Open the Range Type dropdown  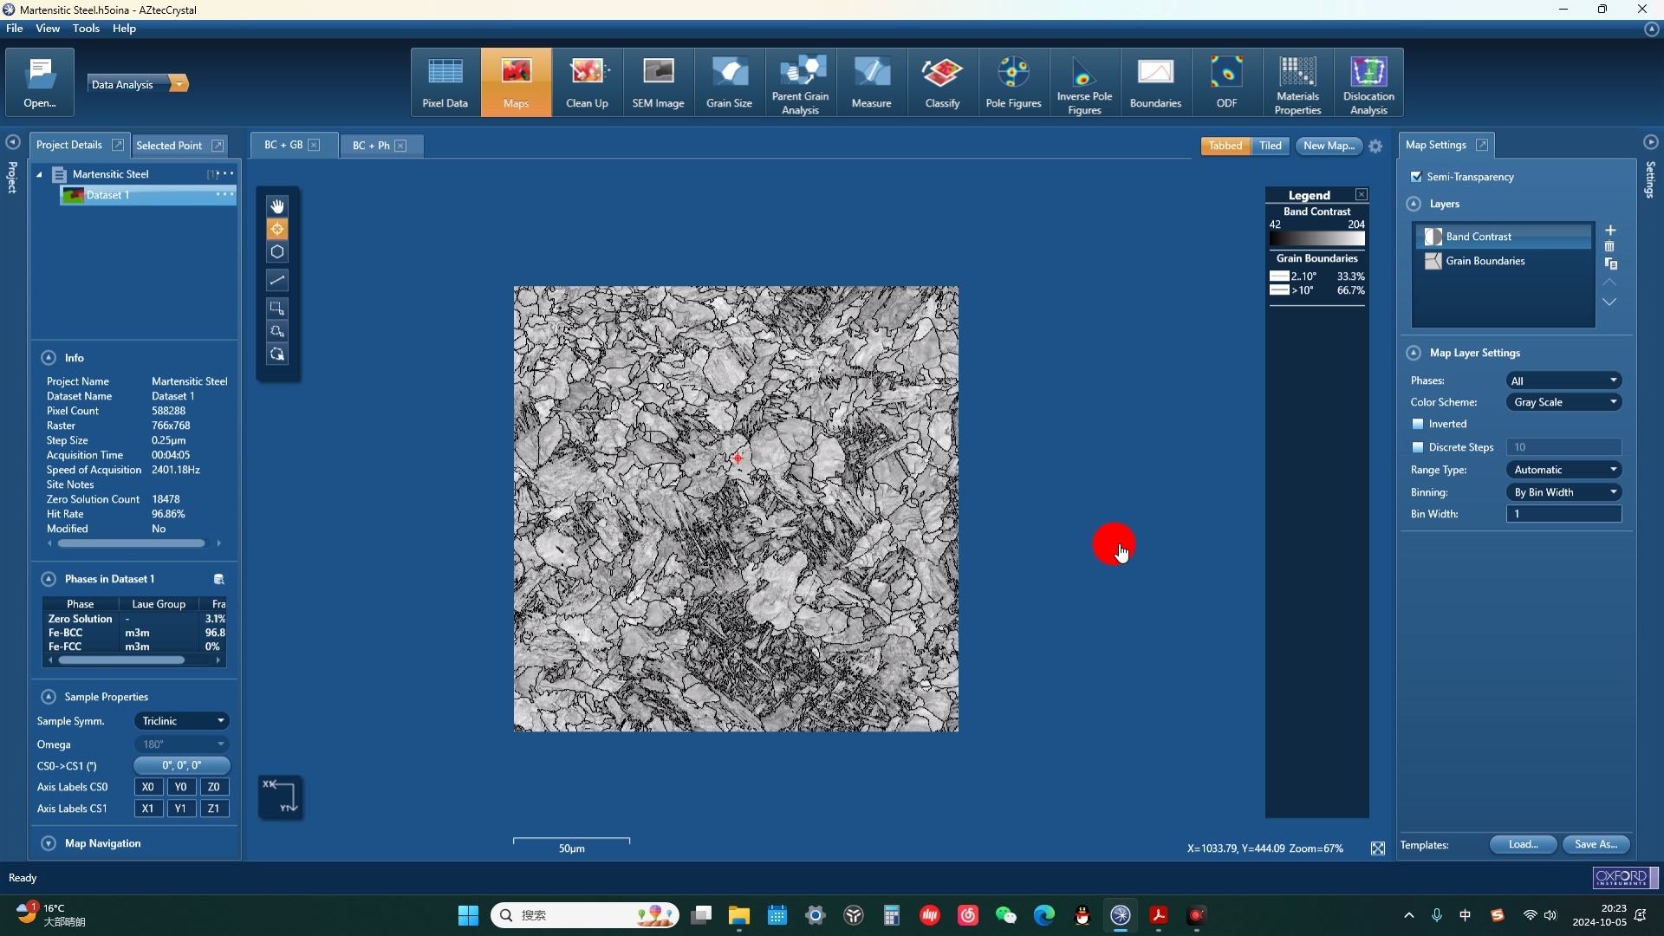point(1563,470)
